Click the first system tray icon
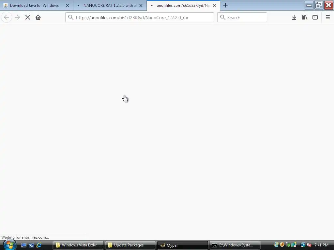The width and height of the screenshot is (334, 250). (276, 245)
